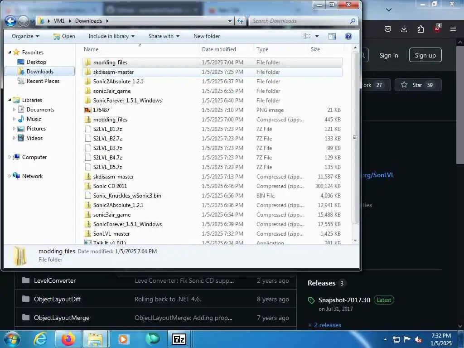Click Open in the Explorer toolbar

click(x=64, y=36)
